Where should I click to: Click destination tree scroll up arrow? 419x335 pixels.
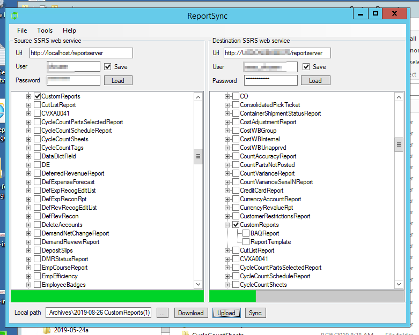click(x=399, y=97)
